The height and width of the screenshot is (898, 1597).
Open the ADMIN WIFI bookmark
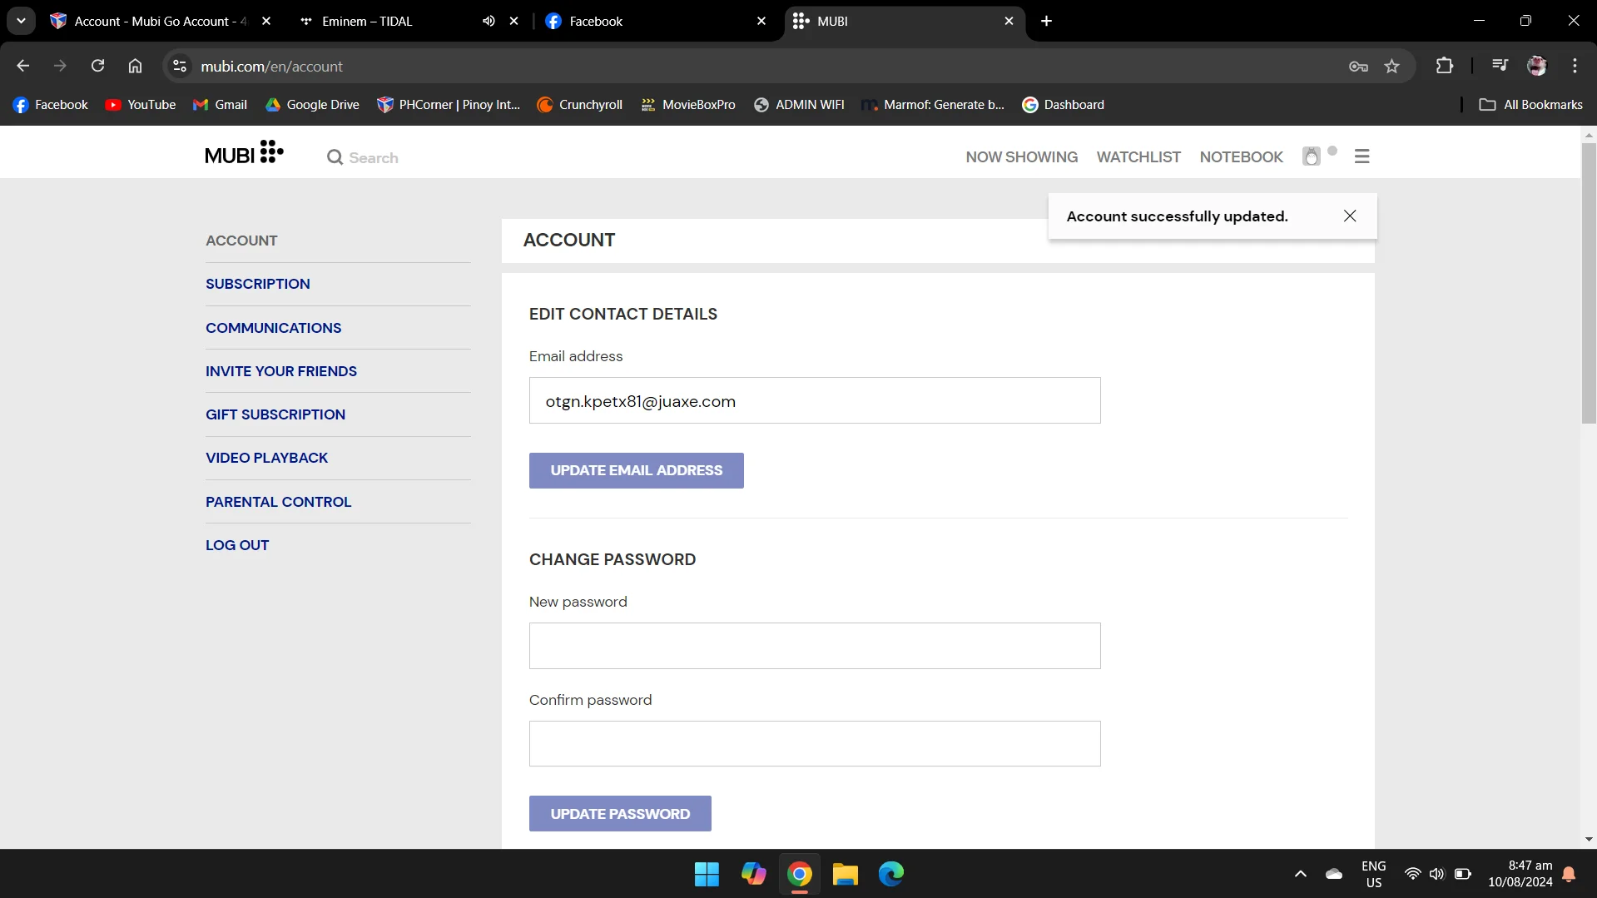pyautogui.click(x=799, y=105)
